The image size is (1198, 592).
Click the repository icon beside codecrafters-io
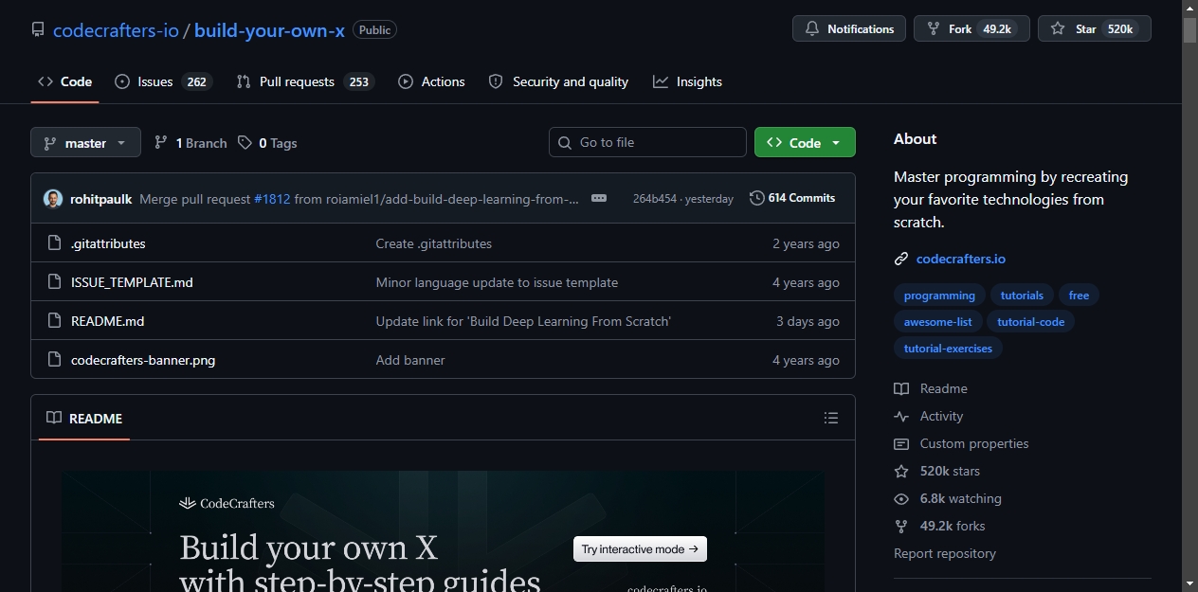(38, 29)
